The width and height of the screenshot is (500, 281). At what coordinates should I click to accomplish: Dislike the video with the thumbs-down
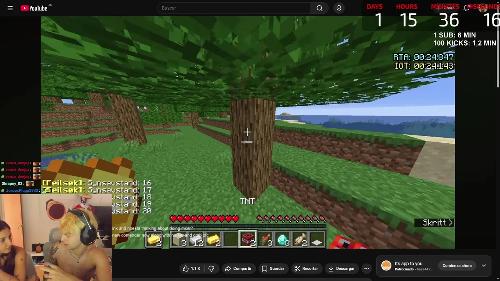coord(211,269)
